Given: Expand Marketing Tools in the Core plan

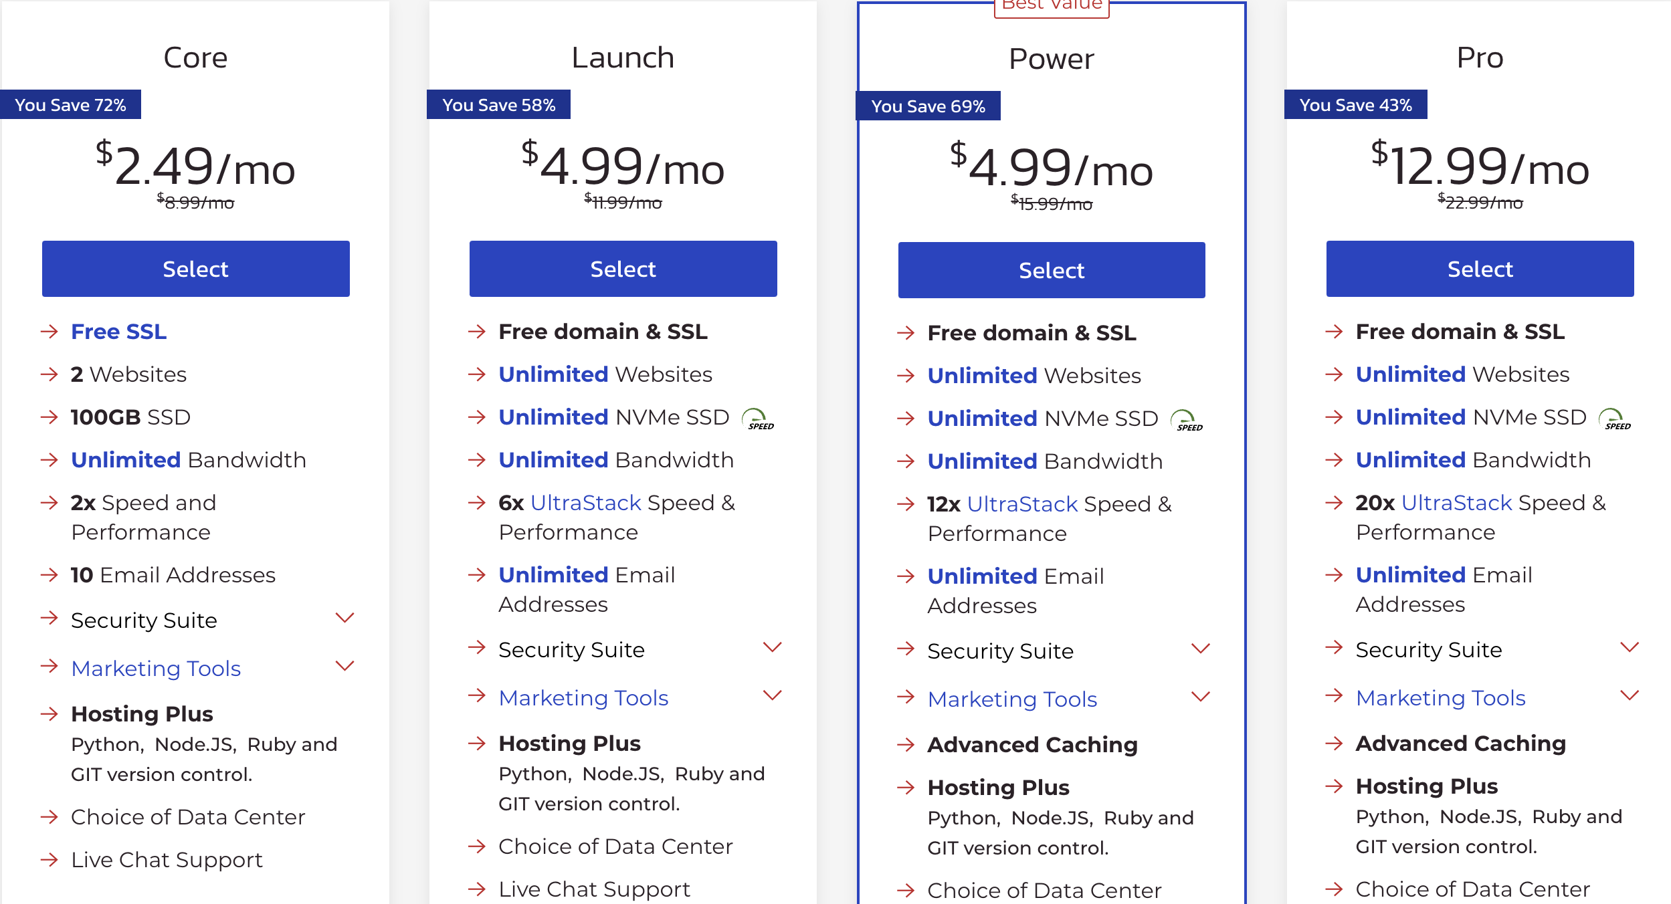Looking at the screenshot, I should (x=345, y=666).
